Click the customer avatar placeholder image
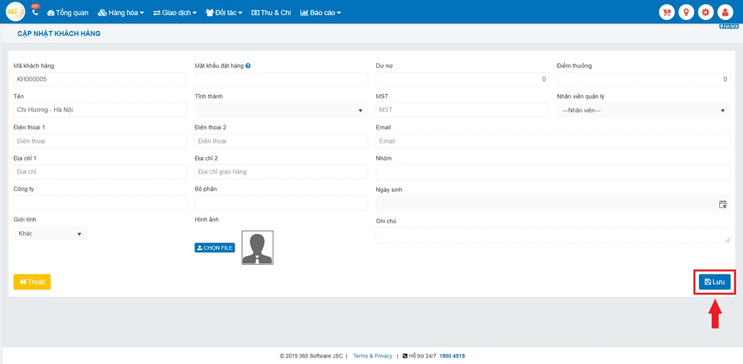 coord(257,248)
